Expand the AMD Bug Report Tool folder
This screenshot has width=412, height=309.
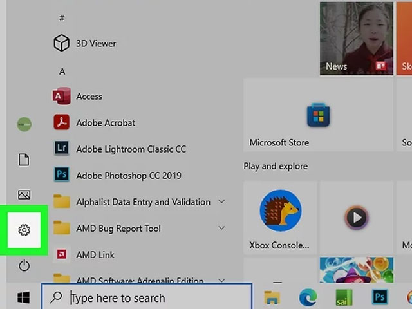point(221,228)
